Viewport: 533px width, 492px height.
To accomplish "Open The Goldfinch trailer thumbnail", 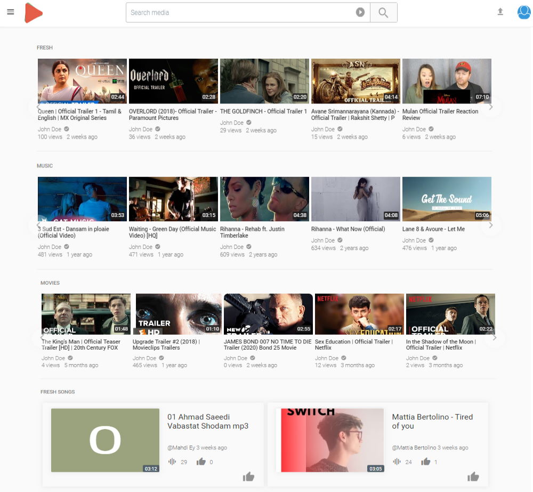I will 264,81.
